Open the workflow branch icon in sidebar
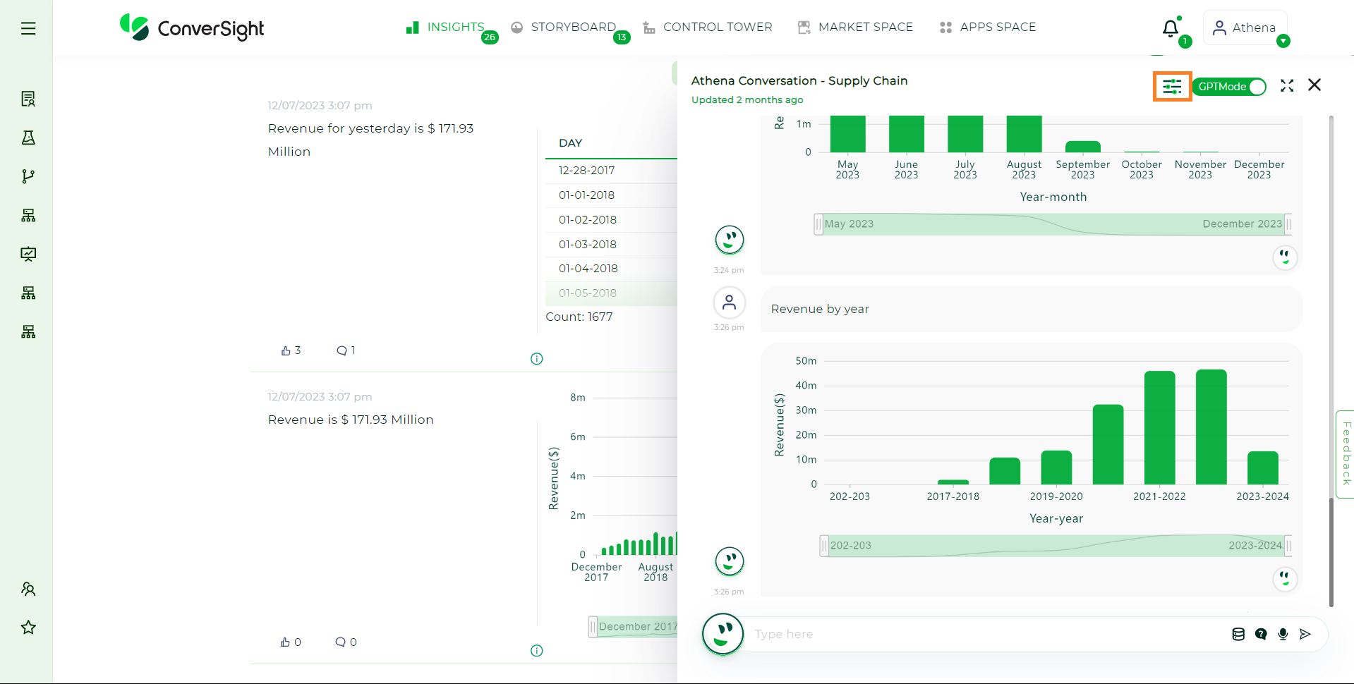Screen dimensions: 1354x684 [x=28, y=176]
